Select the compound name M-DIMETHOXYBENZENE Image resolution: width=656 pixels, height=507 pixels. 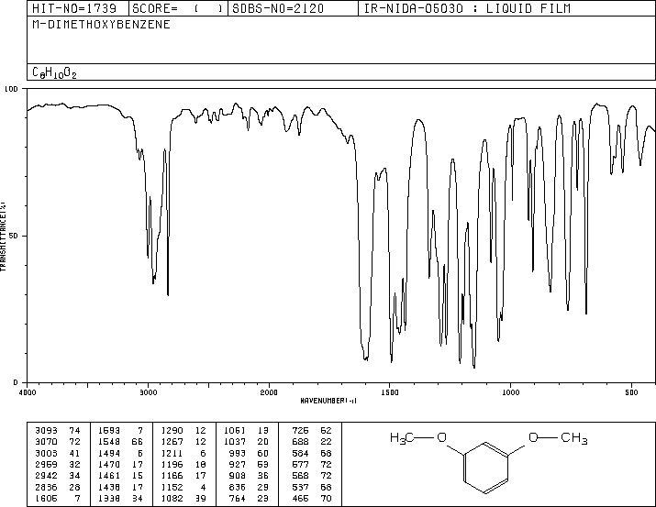point(101,25)
